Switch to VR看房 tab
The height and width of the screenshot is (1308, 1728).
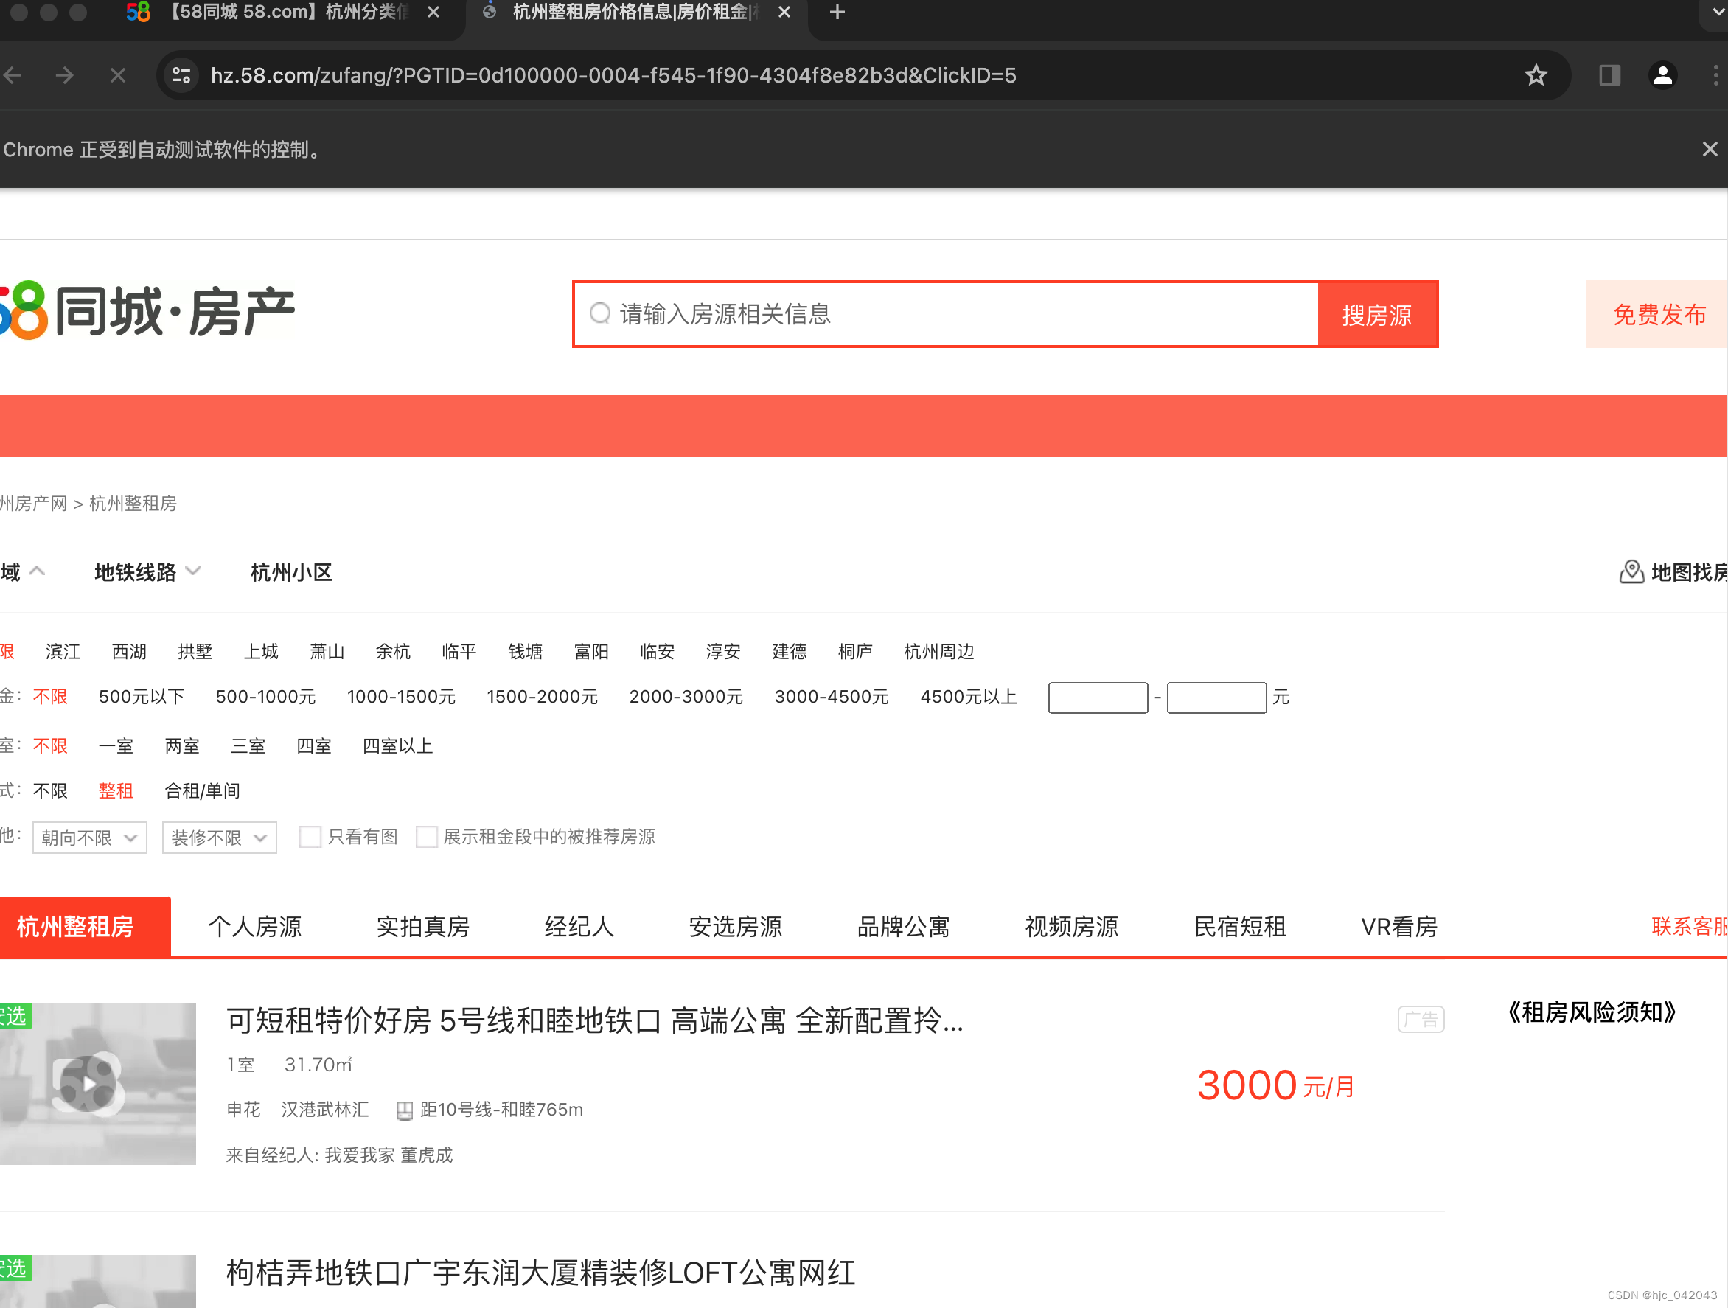[1399, 927]
